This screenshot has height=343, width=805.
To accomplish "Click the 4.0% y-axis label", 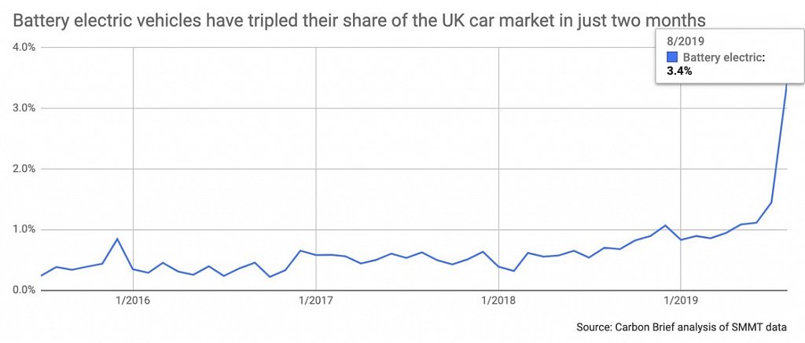I will pos(22,47).
